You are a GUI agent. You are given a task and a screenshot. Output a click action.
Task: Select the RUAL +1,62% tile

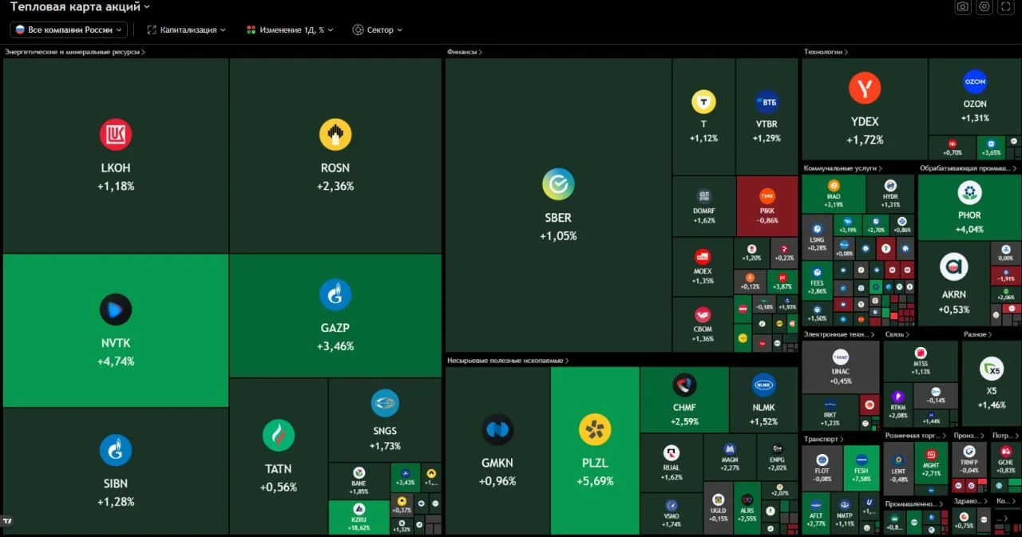pyautogui.click(x=671, y=463)
